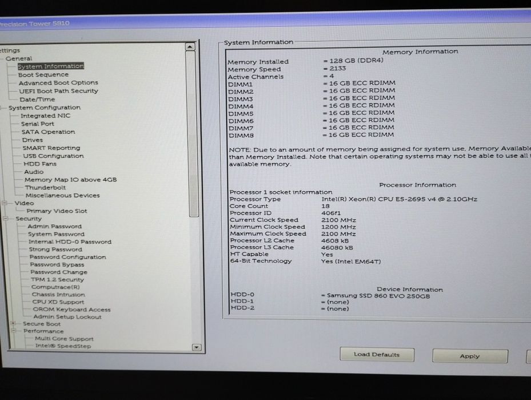Open Audio settings

click(x=34, y=172)
